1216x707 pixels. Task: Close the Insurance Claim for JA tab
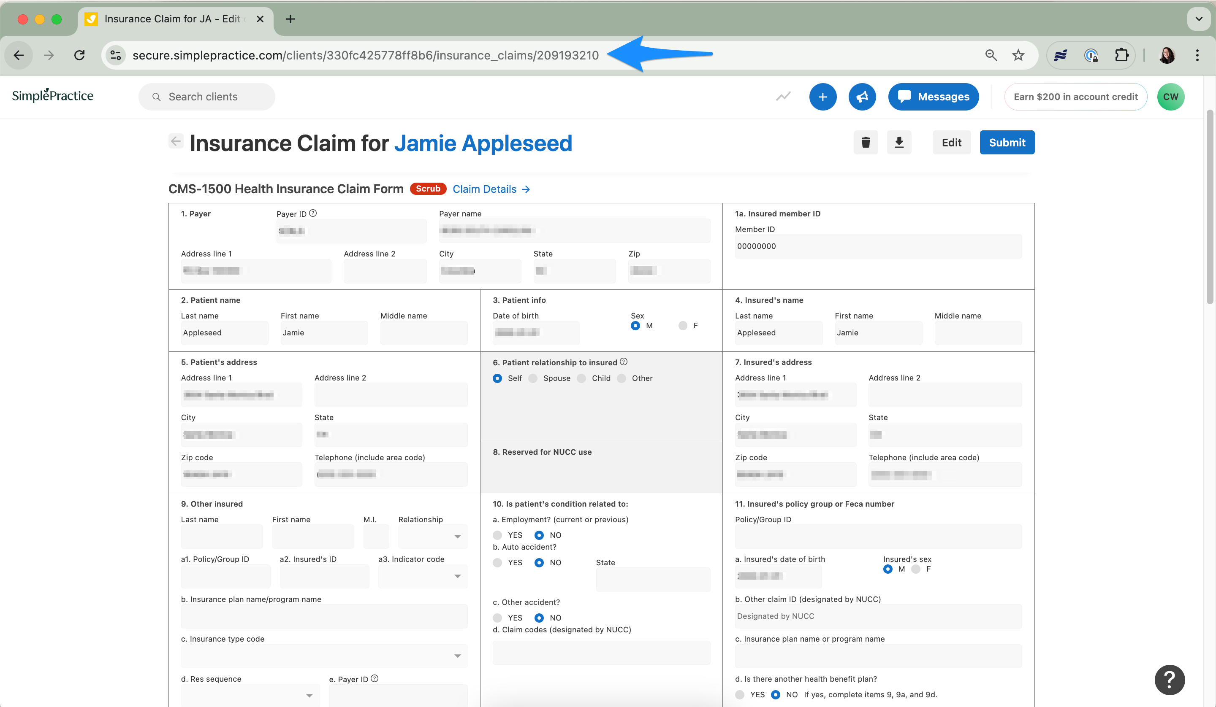pyautogui.click(x=260, y=19)
